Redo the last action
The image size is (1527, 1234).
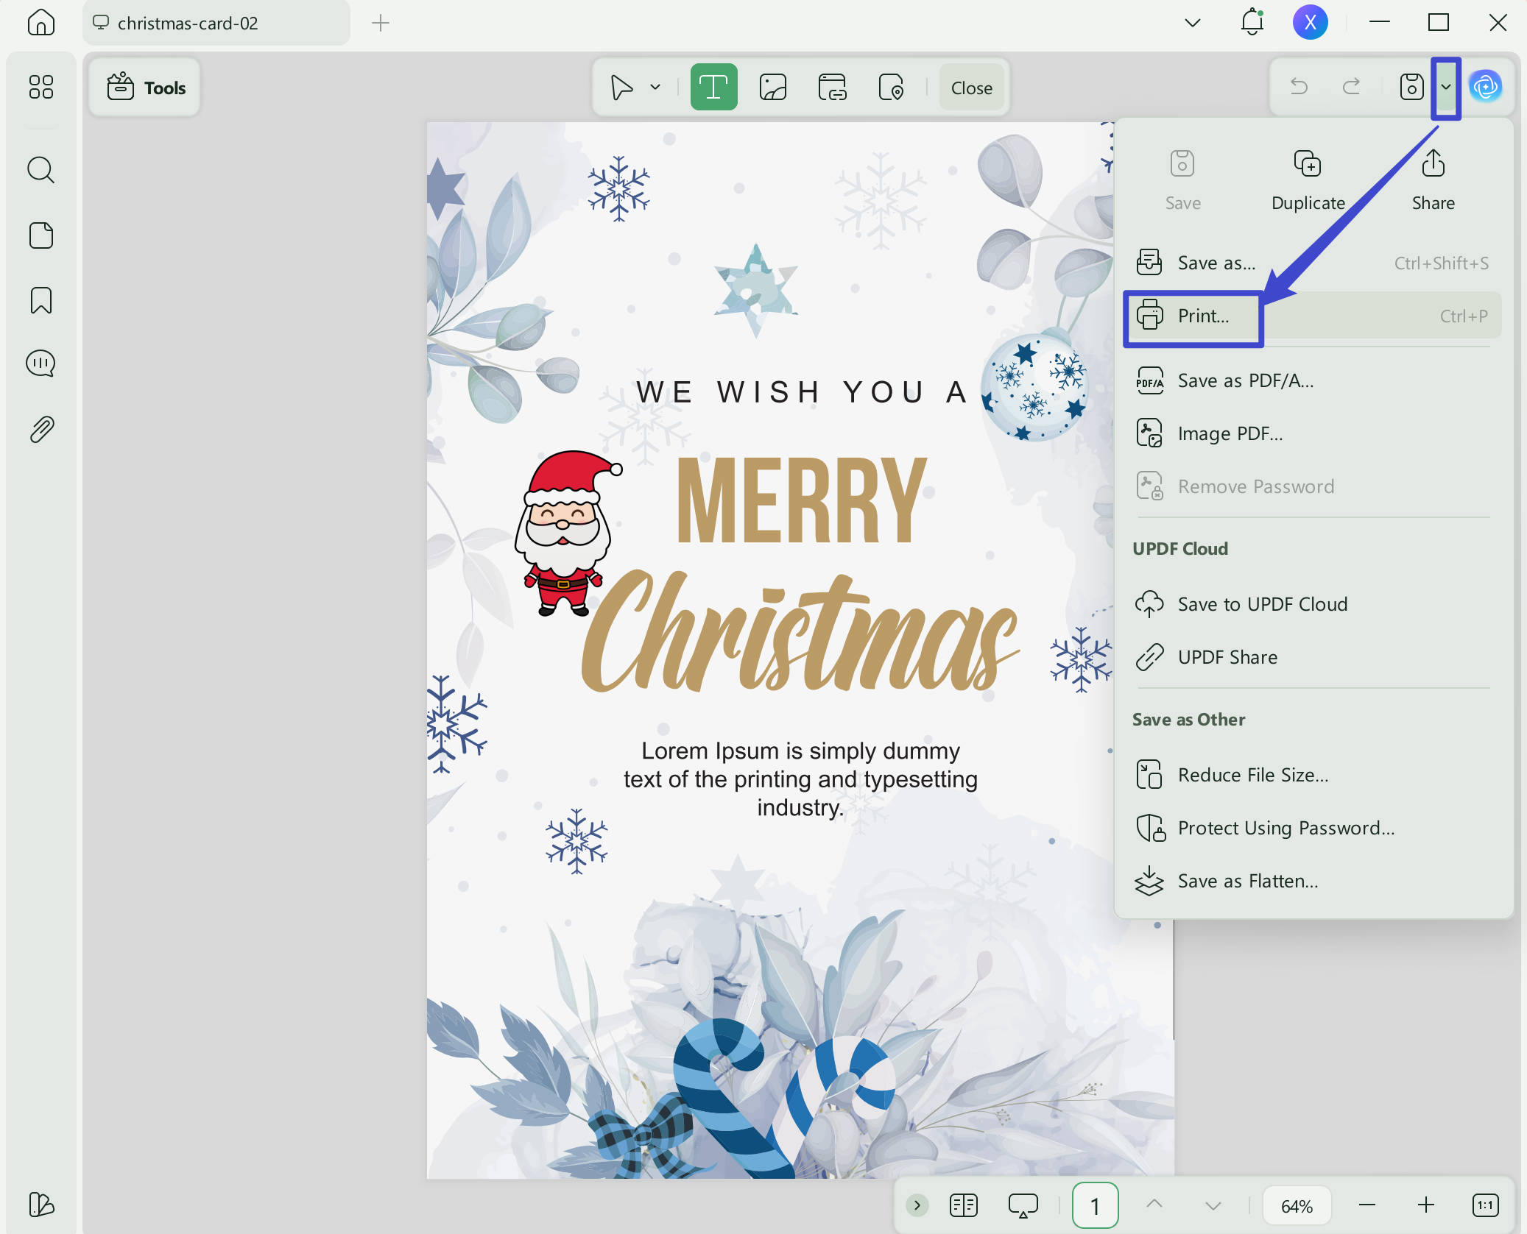pyautogui.click(x=1352, y=87)
